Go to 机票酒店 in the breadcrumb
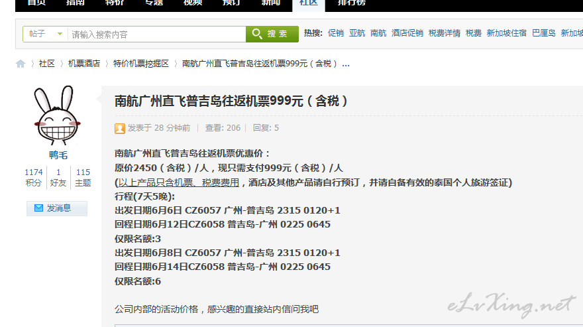 [84, 64]
